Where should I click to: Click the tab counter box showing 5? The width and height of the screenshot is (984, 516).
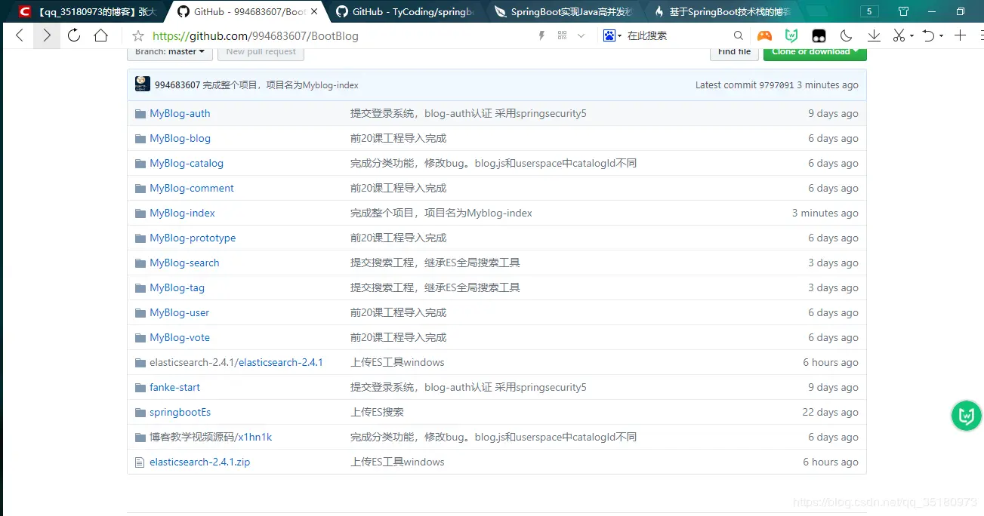869,11
